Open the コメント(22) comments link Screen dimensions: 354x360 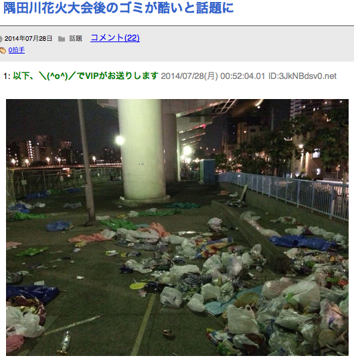(x=115, y=38)
